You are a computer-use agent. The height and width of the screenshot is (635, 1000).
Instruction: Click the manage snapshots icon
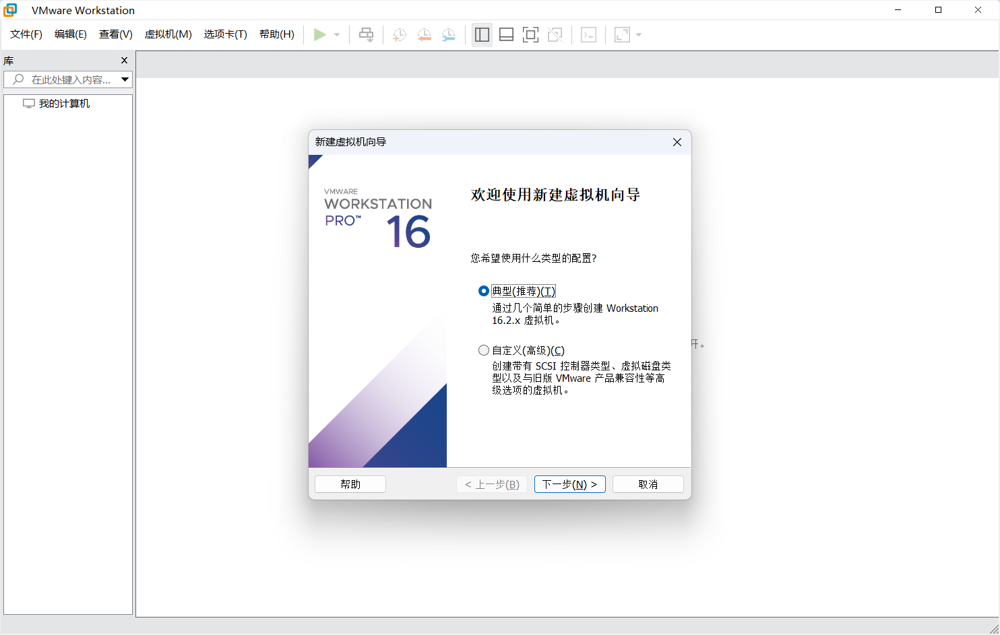(x=448, y=34)
